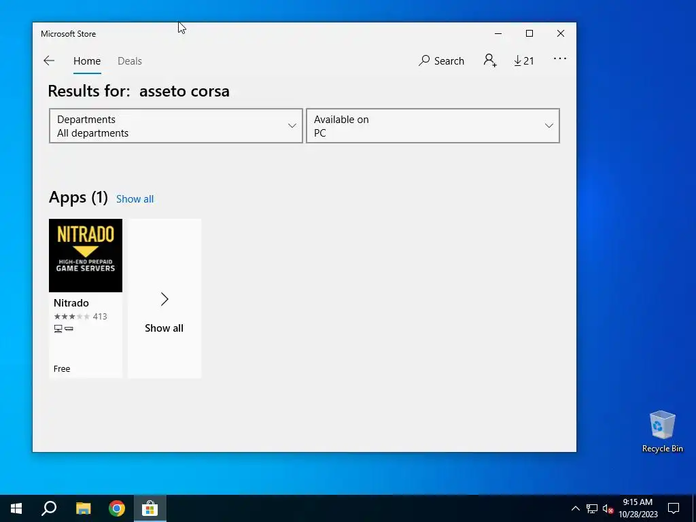The width and height of the screenshot is (696, 522).
Task: Open the Windows Start menu
Action: [x=16, y=508]
